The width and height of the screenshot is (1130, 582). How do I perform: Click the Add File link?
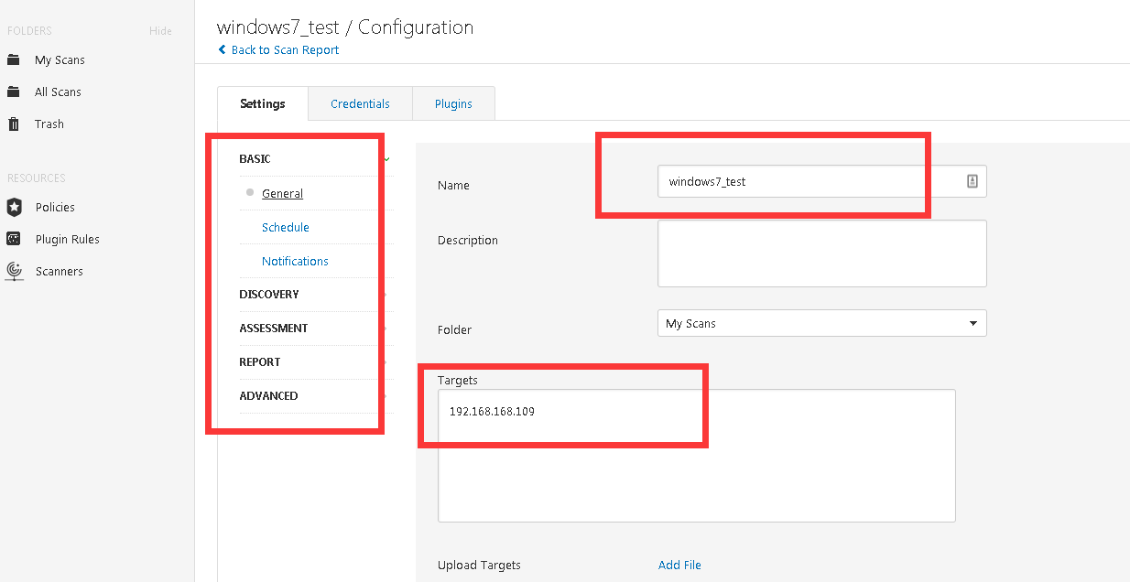(x=679, y=566)
